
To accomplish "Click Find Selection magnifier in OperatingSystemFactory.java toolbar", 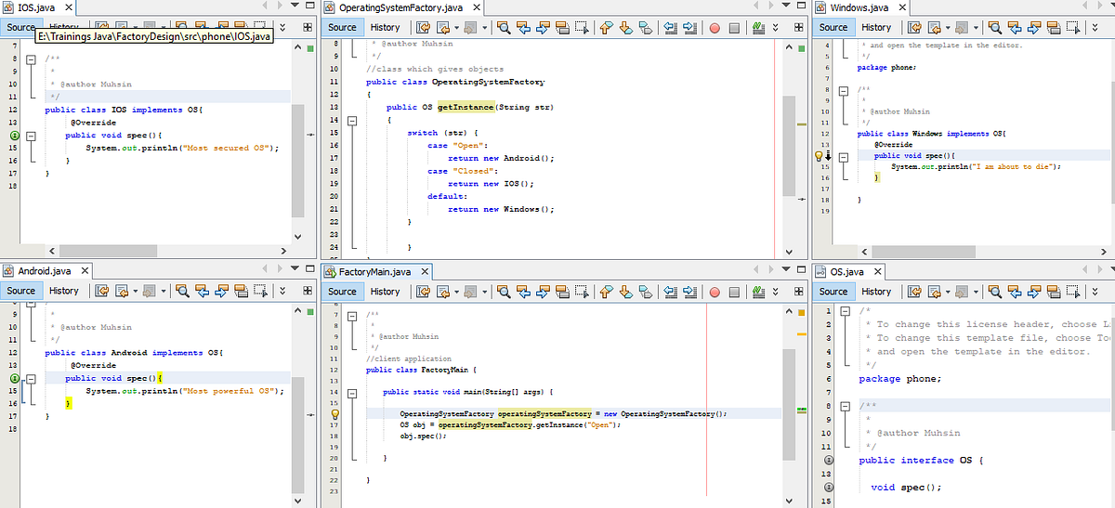I will (504, 28).
